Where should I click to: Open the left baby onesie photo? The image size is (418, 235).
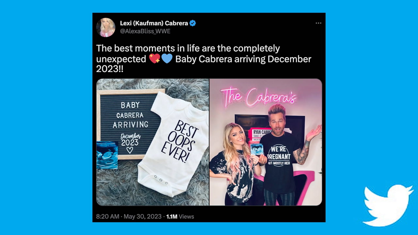point(153,142)
